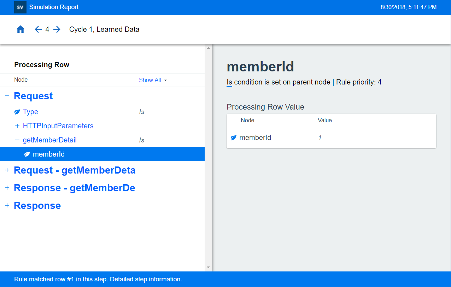Click scroll down arrow of left panel
This screenshot has width=451, height=287.
208,268
